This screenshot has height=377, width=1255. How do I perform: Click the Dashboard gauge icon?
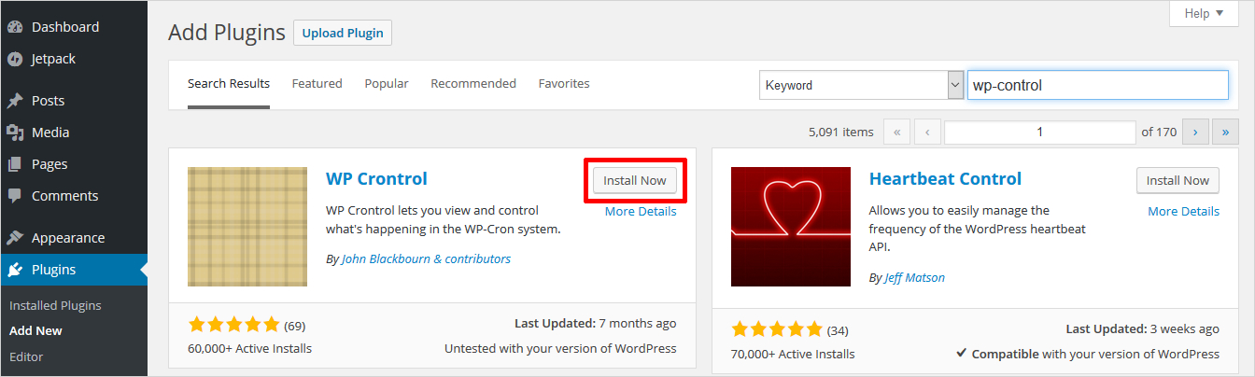(x=15, y=27)
